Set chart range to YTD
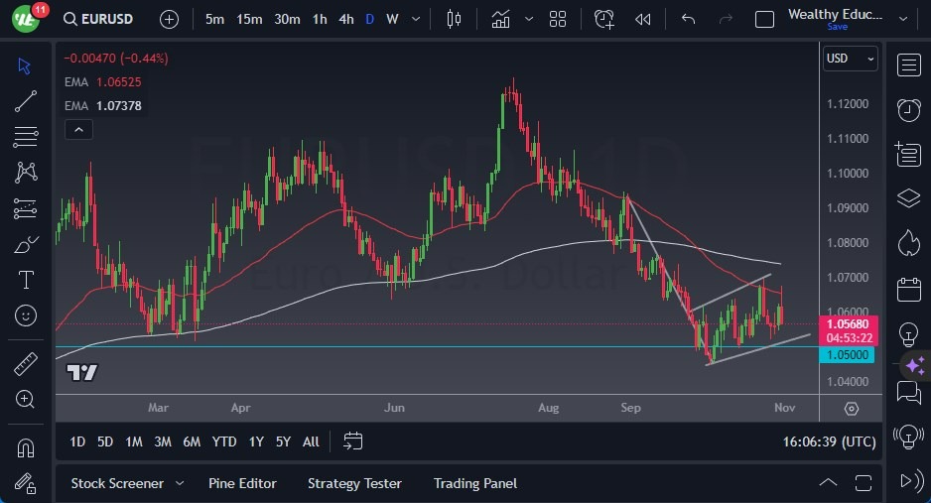The image size is (931, 503). tap(224, 441)
